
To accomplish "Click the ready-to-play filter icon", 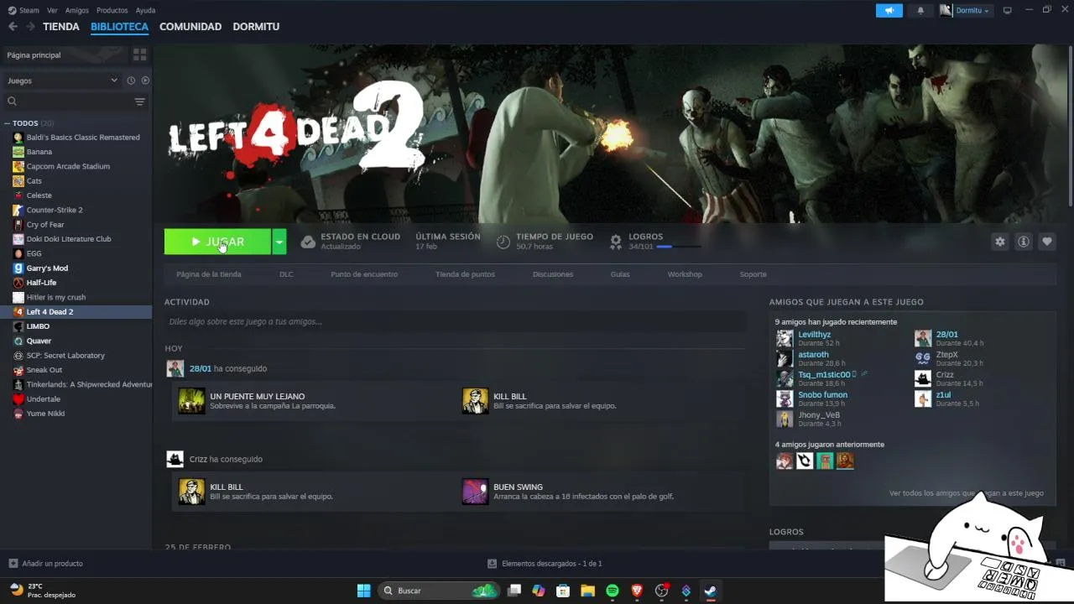I will (x=145, y=81).
